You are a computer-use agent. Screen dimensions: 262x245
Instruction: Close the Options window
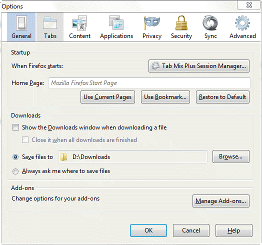tap(249, 5)
